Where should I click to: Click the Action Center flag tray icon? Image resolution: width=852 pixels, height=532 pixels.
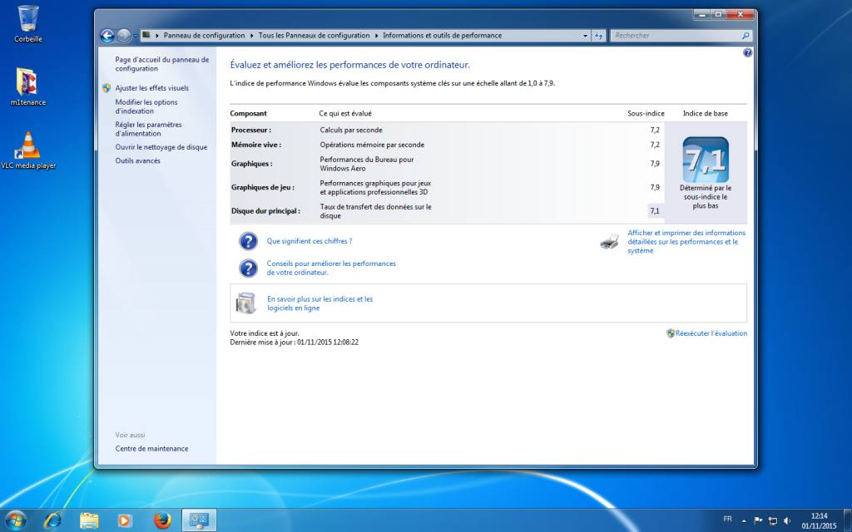pos(758,521)
